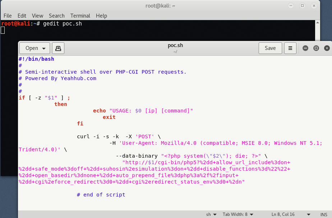Place cursor on the 'then' keyword
Screen dimensions: 332x218
tap(61, 105)
